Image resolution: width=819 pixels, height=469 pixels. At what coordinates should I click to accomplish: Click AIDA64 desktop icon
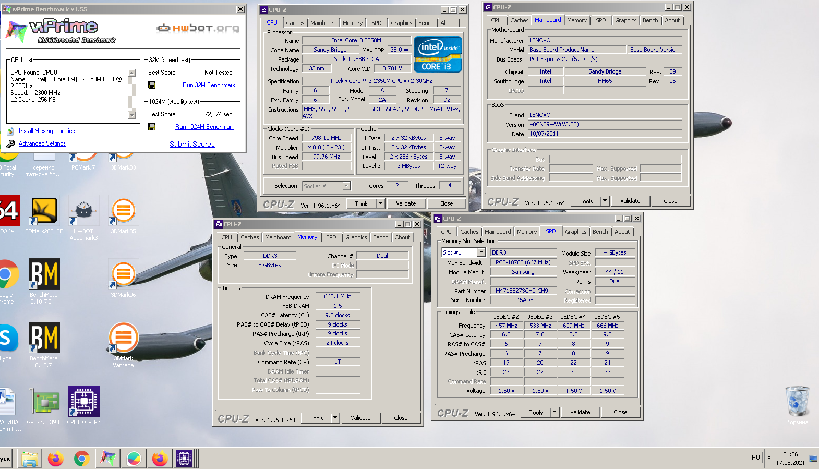click(x=9, y=215)
